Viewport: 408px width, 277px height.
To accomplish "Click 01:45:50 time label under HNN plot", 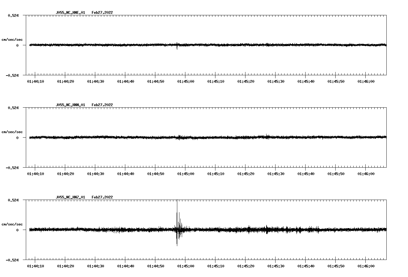I will 336,174.
